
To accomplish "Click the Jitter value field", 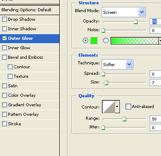I will [155, 127].
